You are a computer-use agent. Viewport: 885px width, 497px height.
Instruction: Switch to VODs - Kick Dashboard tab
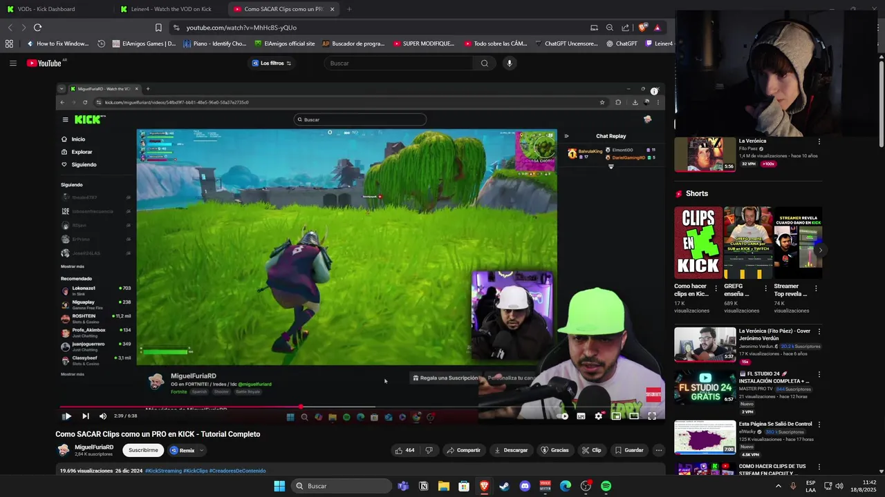(x=57, y=9)
